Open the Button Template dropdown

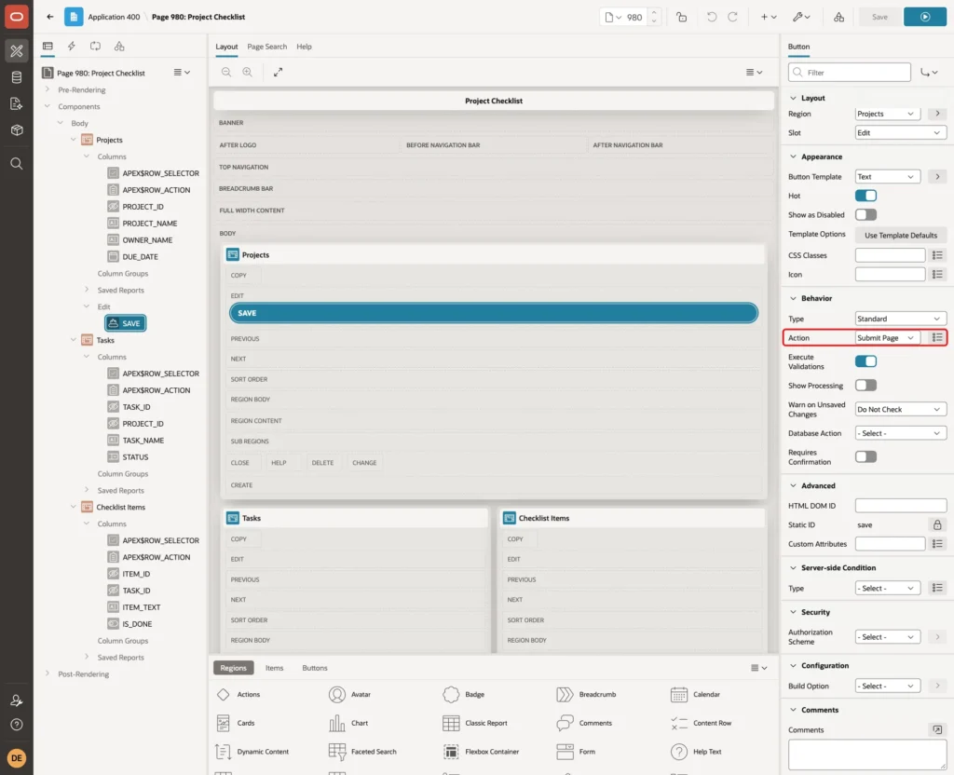pos(887,177)
